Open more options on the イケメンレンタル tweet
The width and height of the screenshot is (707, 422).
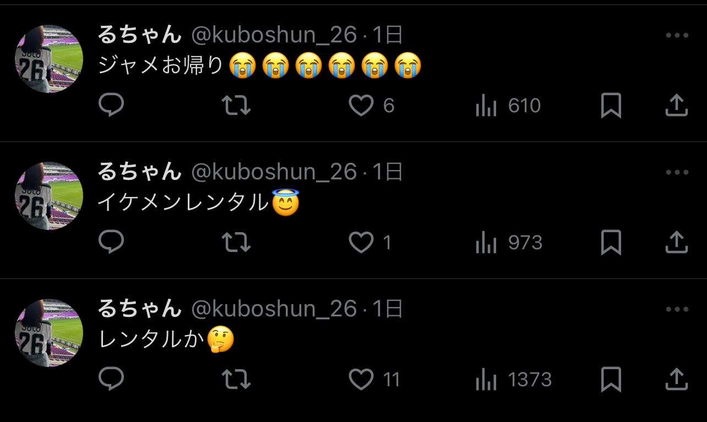[x=677, y=173]
